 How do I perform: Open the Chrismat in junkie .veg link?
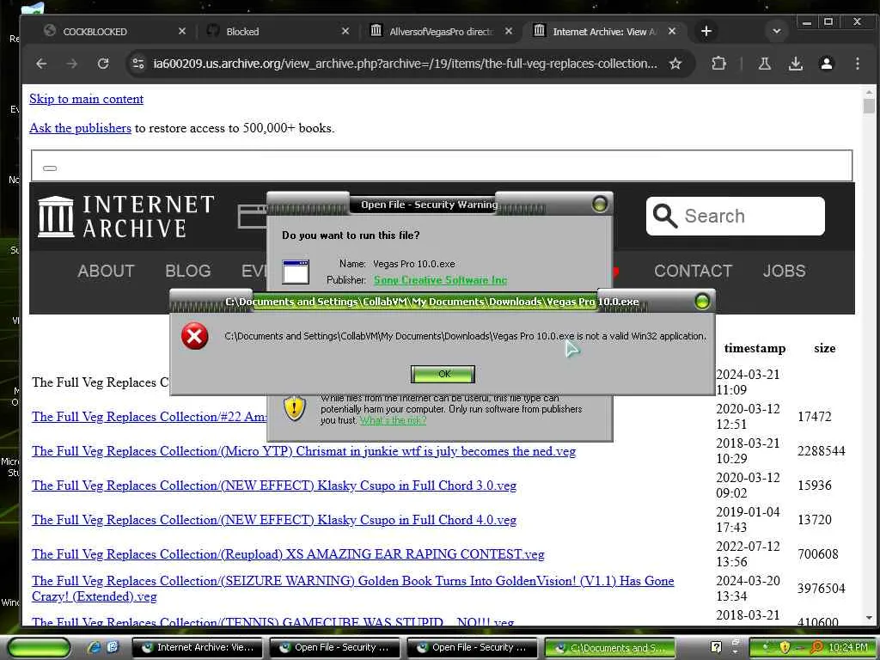303,451
